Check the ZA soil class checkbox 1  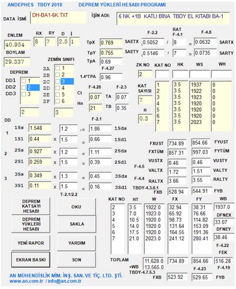[58, 68]
